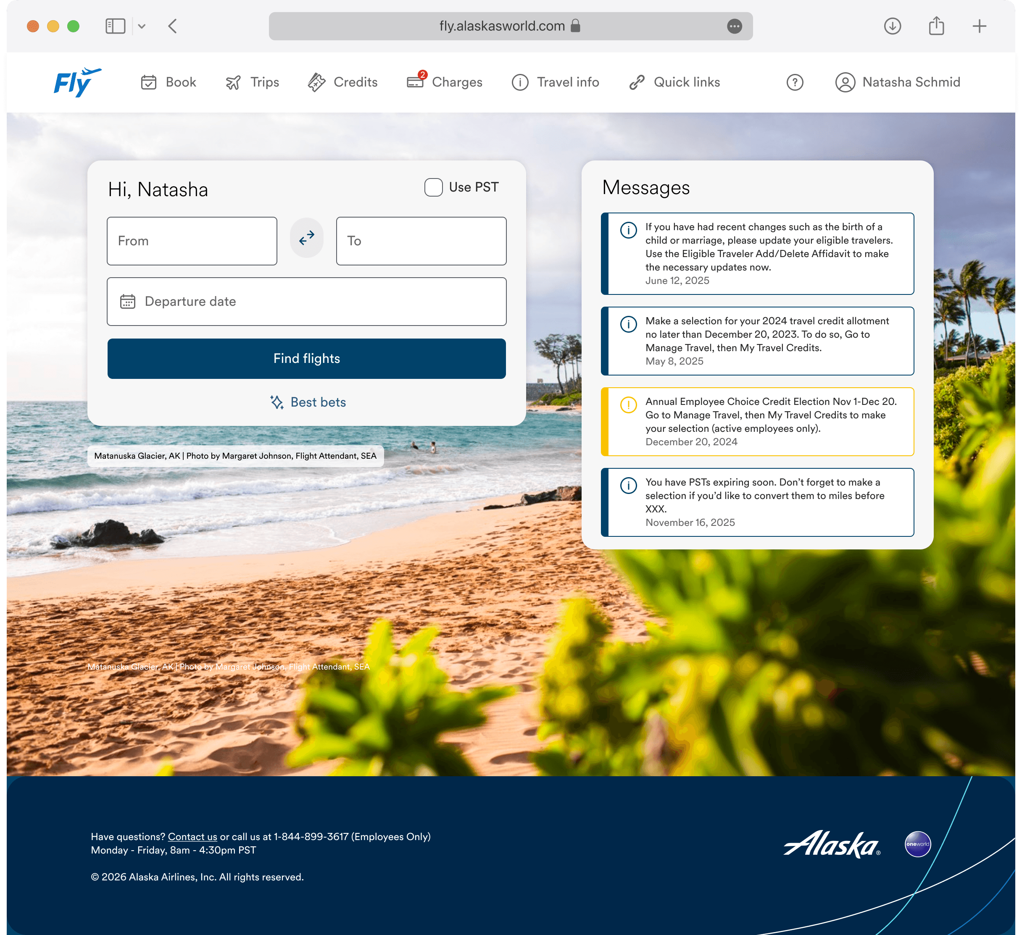
Task: Click the Best bets link
Action: (308, 402)
